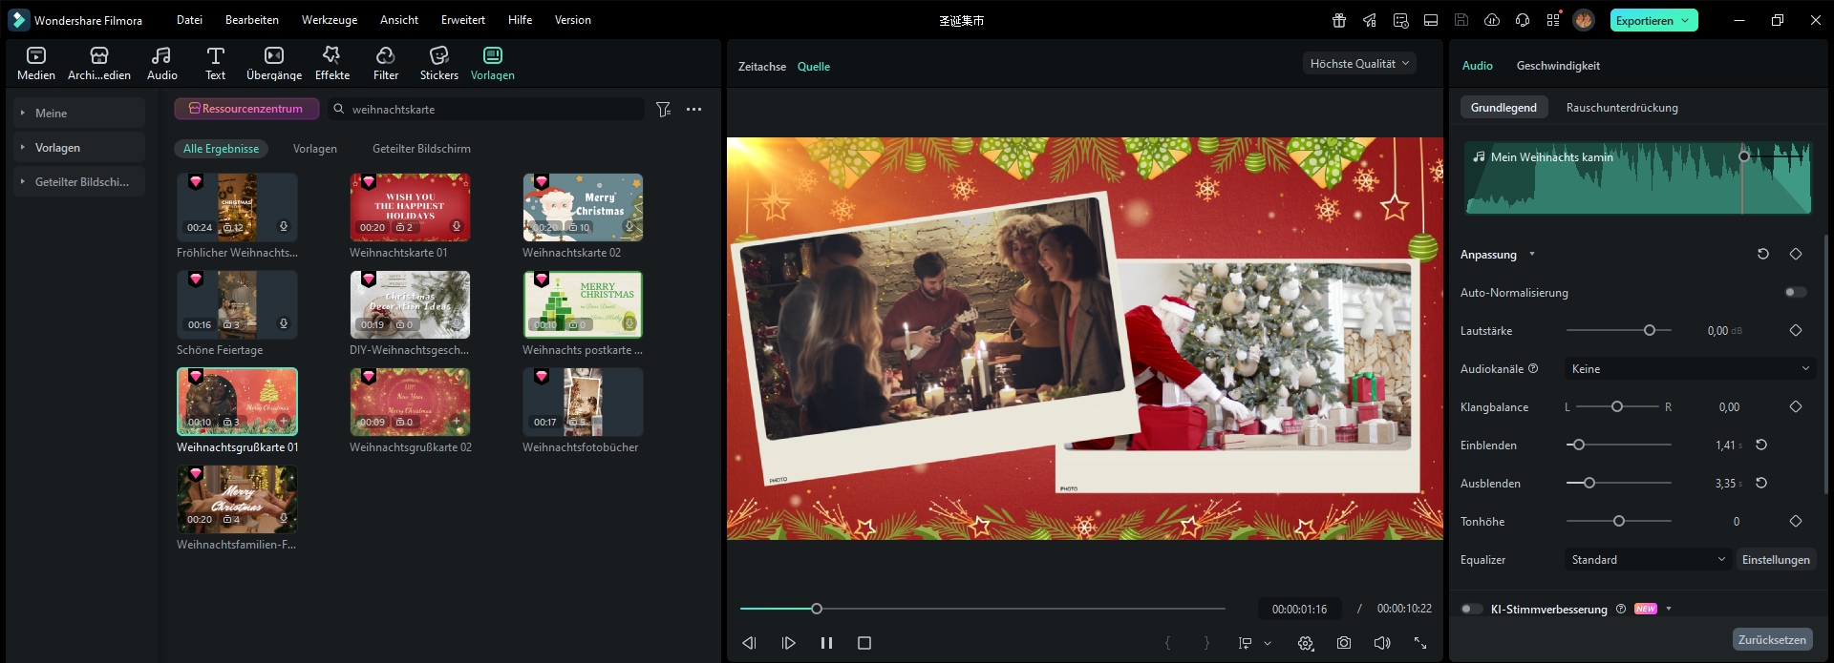This screenshot has height=663, width=1834.
Task: Pause the preview playback
Action: pyautogui.click(x=826, y=643)
